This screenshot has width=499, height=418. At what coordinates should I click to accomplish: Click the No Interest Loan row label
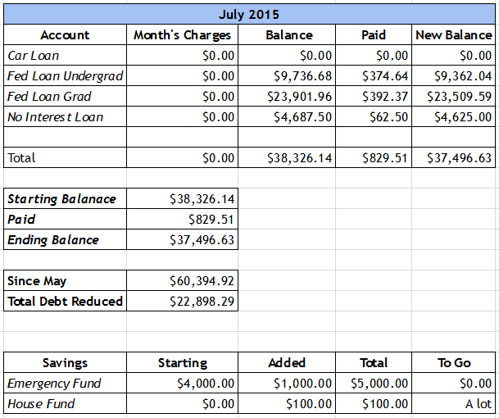[65, 117]
